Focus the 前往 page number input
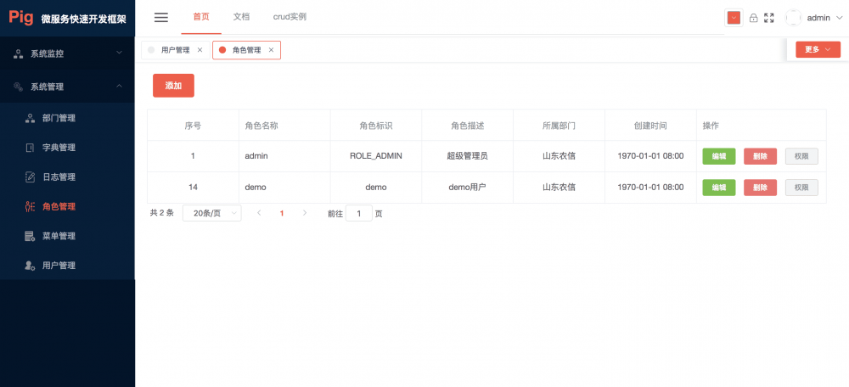This screenshot has width=849, height=387. pyautogui.click(x=358, y=213)
